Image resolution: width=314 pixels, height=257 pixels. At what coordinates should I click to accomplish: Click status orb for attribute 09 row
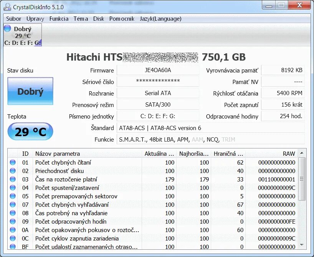click(x=13, y=221)
